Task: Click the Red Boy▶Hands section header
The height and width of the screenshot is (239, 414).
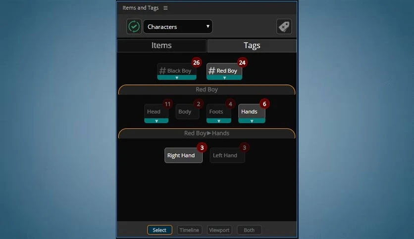Action: point(207,133)
